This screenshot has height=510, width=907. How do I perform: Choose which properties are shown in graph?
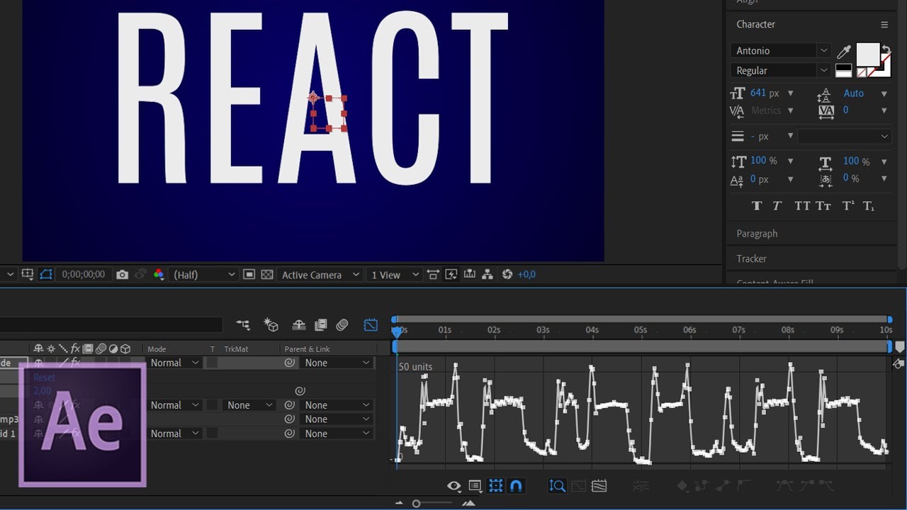click(x=454, y=486)
